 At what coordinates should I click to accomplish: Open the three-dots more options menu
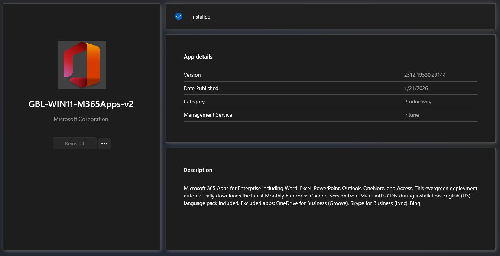[x=104, y=143]
